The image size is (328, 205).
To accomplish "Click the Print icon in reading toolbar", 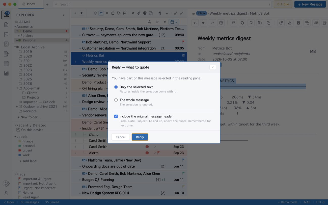I will click(298, 23).
